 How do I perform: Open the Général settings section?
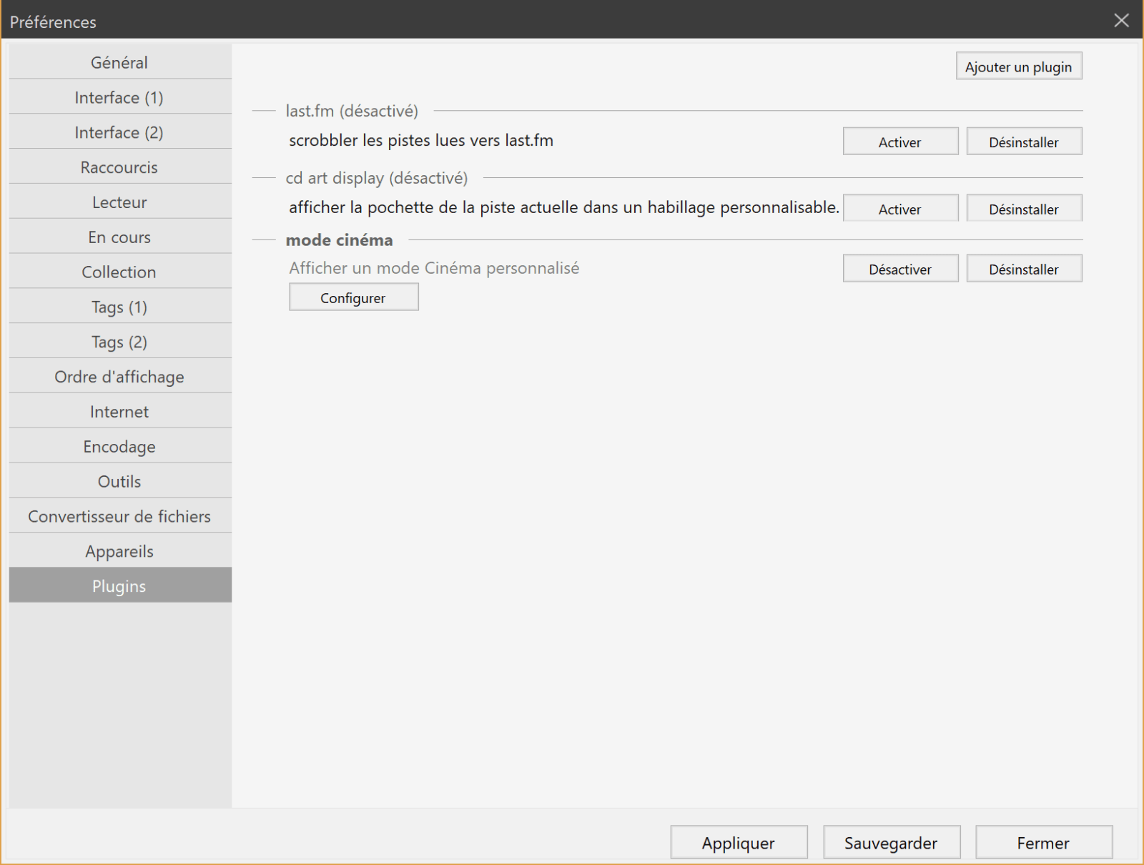point(119,62)
